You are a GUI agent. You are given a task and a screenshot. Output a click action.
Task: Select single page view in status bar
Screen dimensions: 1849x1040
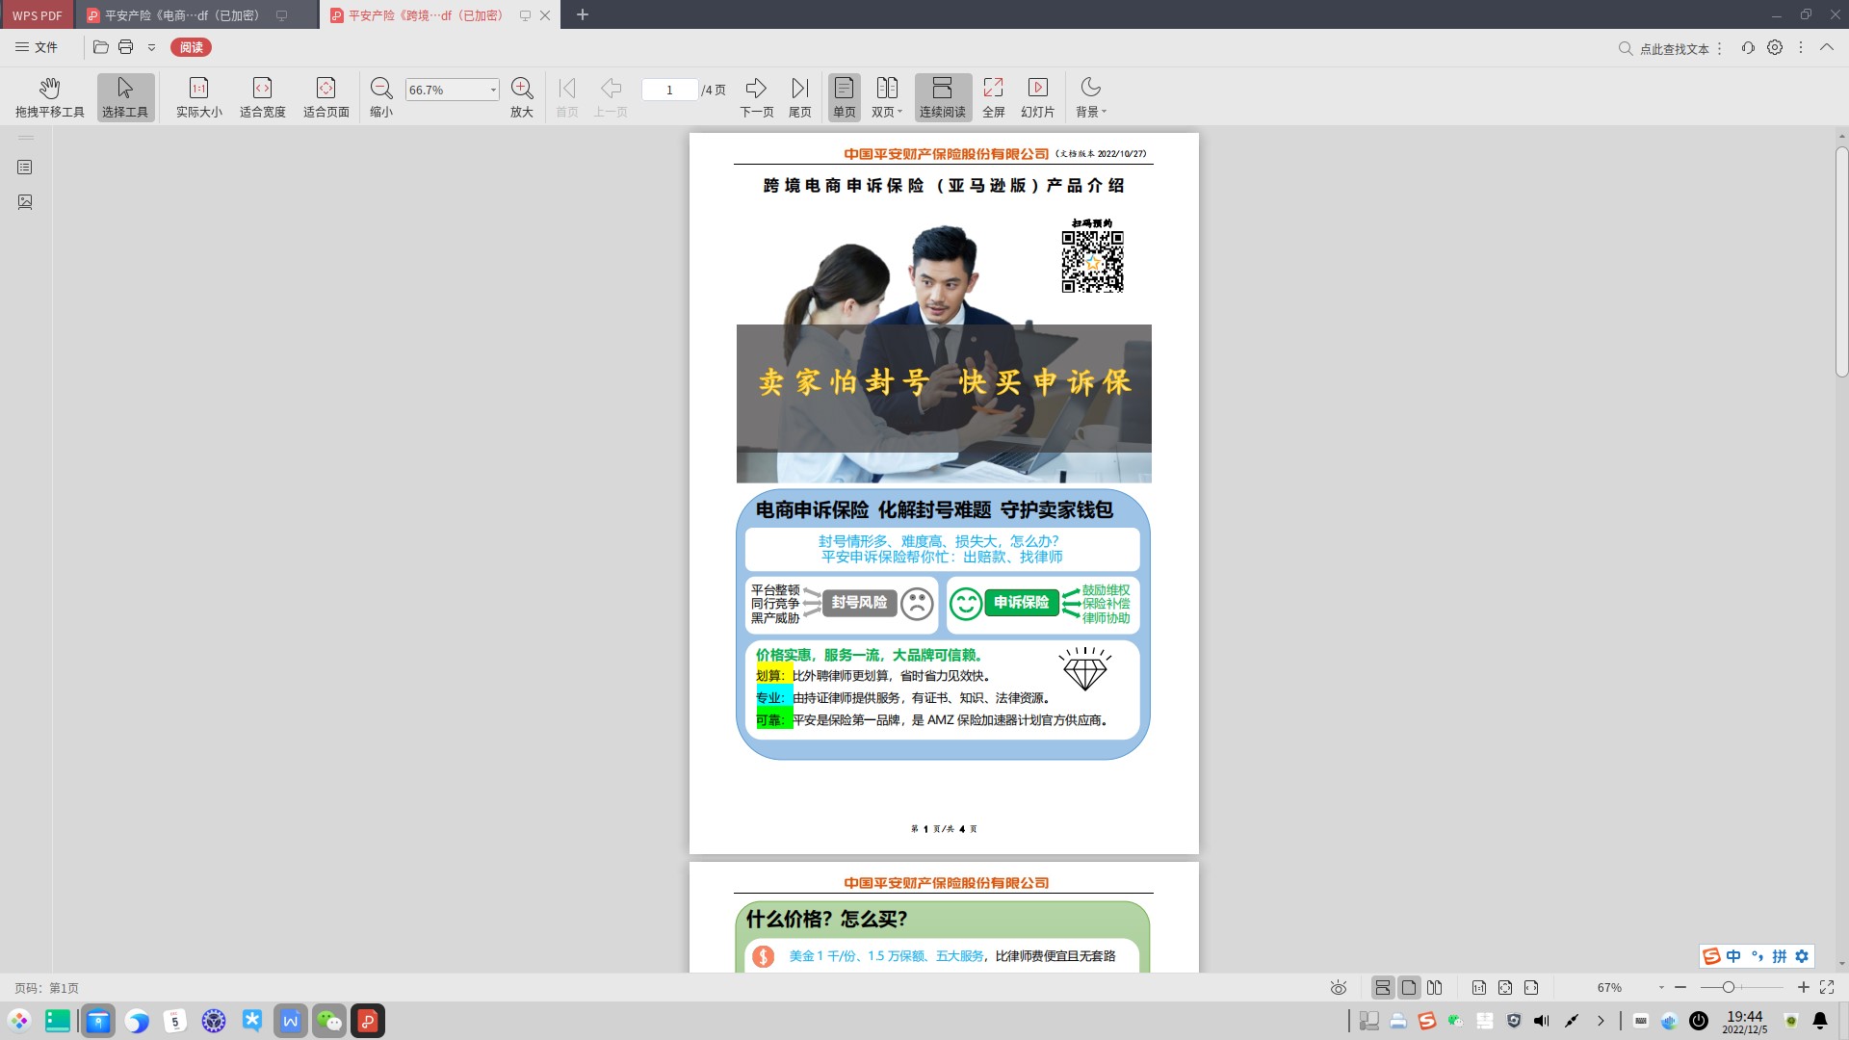click(x=1409, y=988)
